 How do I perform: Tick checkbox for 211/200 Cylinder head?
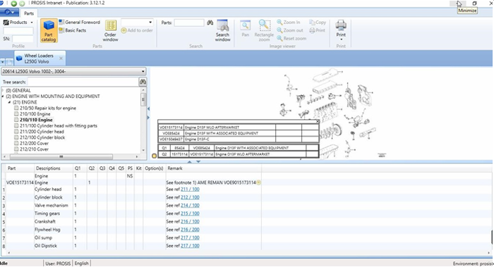pos(16,132)
